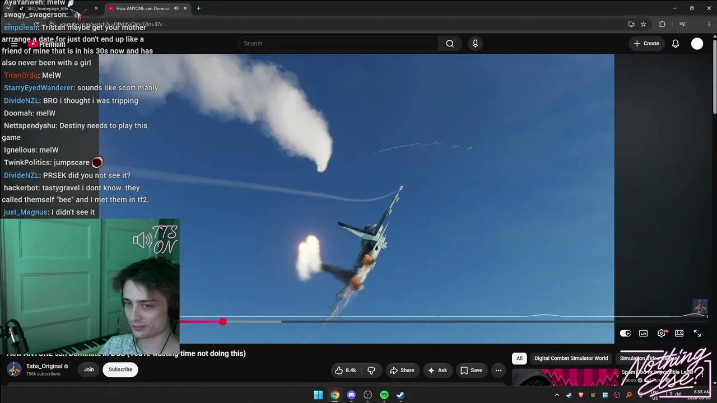The image size is (717, 403).
Task: Toggle the autoplay switch in the player
Action: [626, 333]
